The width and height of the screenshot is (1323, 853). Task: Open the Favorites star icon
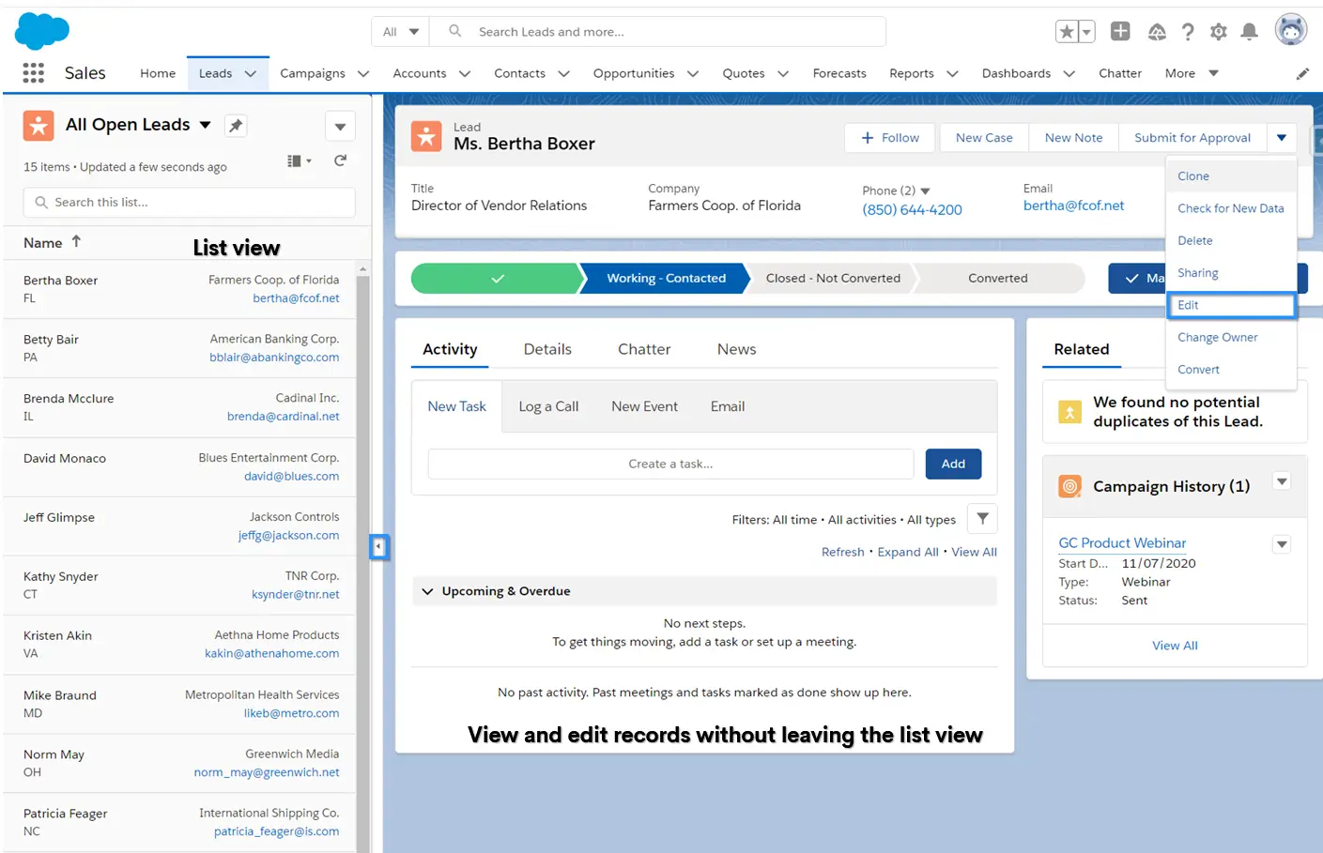[1067, 32]
